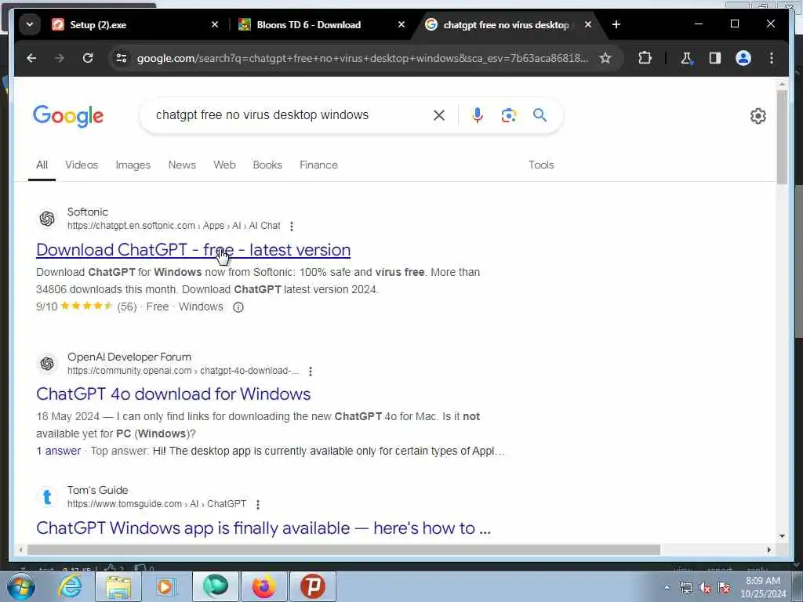
Task: Start voice search with microphone
Action: [x=478, y=115]
